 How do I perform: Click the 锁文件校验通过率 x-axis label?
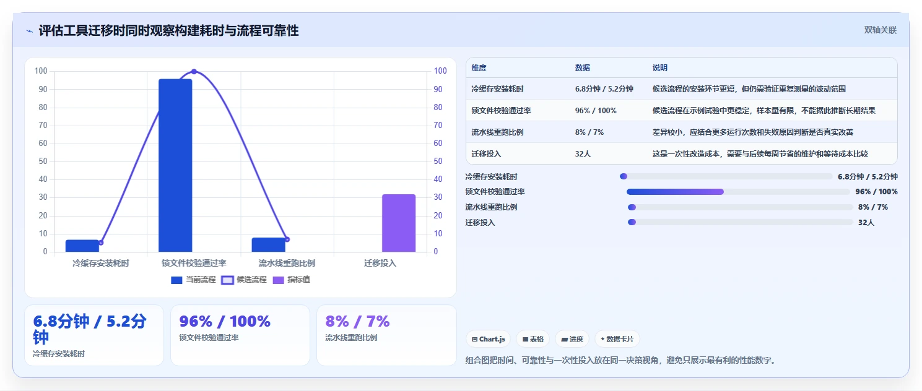(x=194, y=264)
